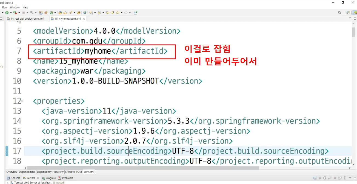Click packaging value war on line 9
The image size is (357, 184).
87,71
